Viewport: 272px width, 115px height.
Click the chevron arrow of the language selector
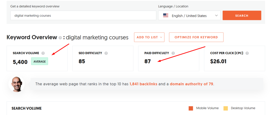(x=216, y=16)
